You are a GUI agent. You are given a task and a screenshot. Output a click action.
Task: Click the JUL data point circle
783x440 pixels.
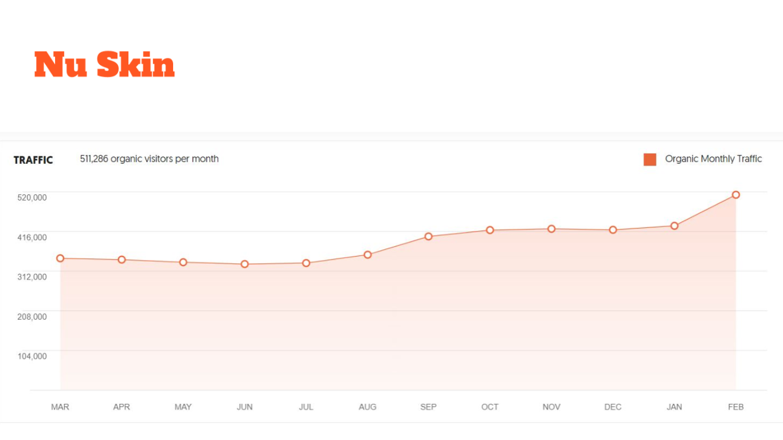pos(306,263)
